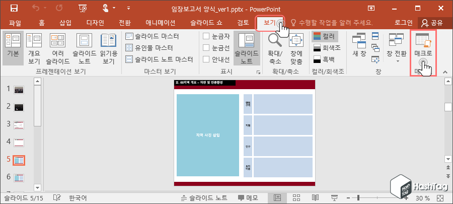Click the 수행할 작업을 알려 주세요 search box
This screenshot has width=453, height=204.
332,23
